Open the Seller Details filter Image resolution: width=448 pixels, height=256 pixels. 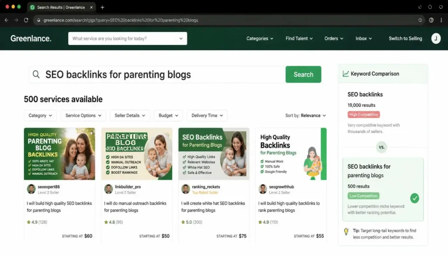(129, 116)
